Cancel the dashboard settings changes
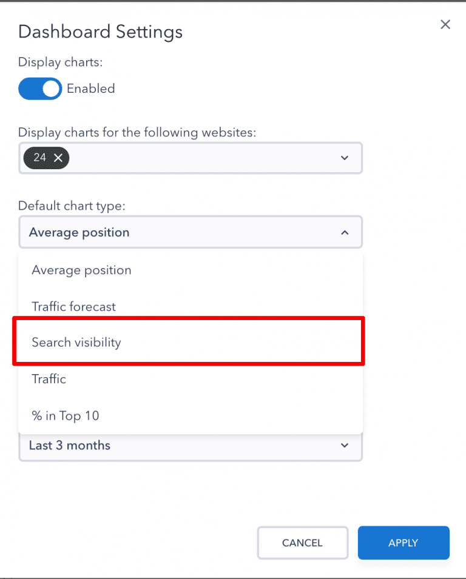The width and height of the screenshot is (466, 579). [x=302, y=543]
